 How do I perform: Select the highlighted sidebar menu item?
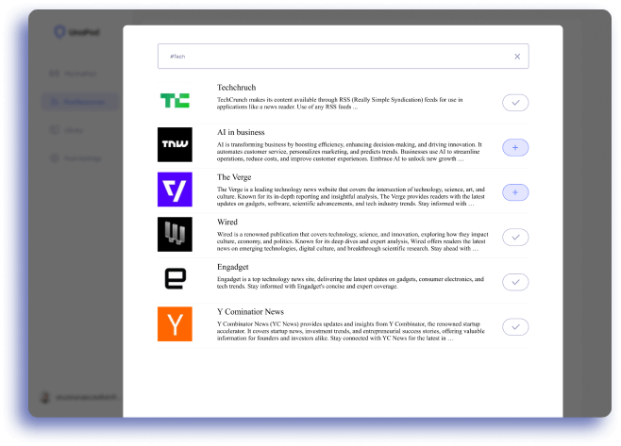pyautogui.click(x=79, y=102)
